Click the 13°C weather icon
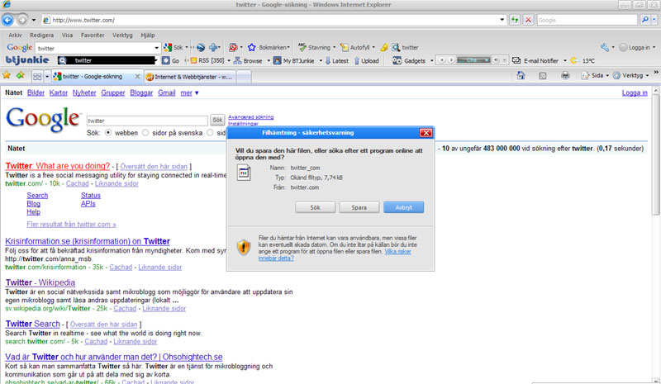 [574, 61]
